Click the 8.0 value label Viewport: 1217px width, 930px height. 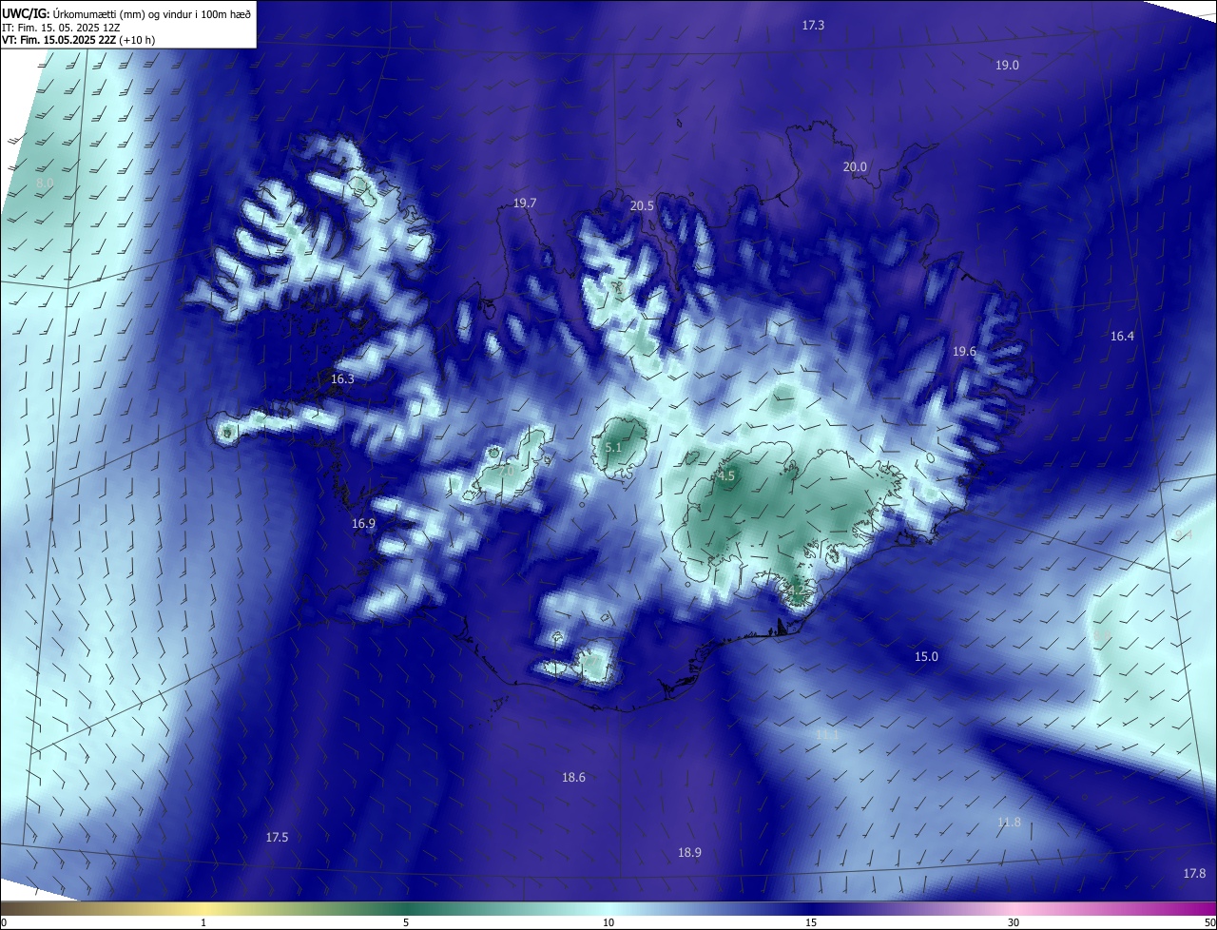[45, 183]
